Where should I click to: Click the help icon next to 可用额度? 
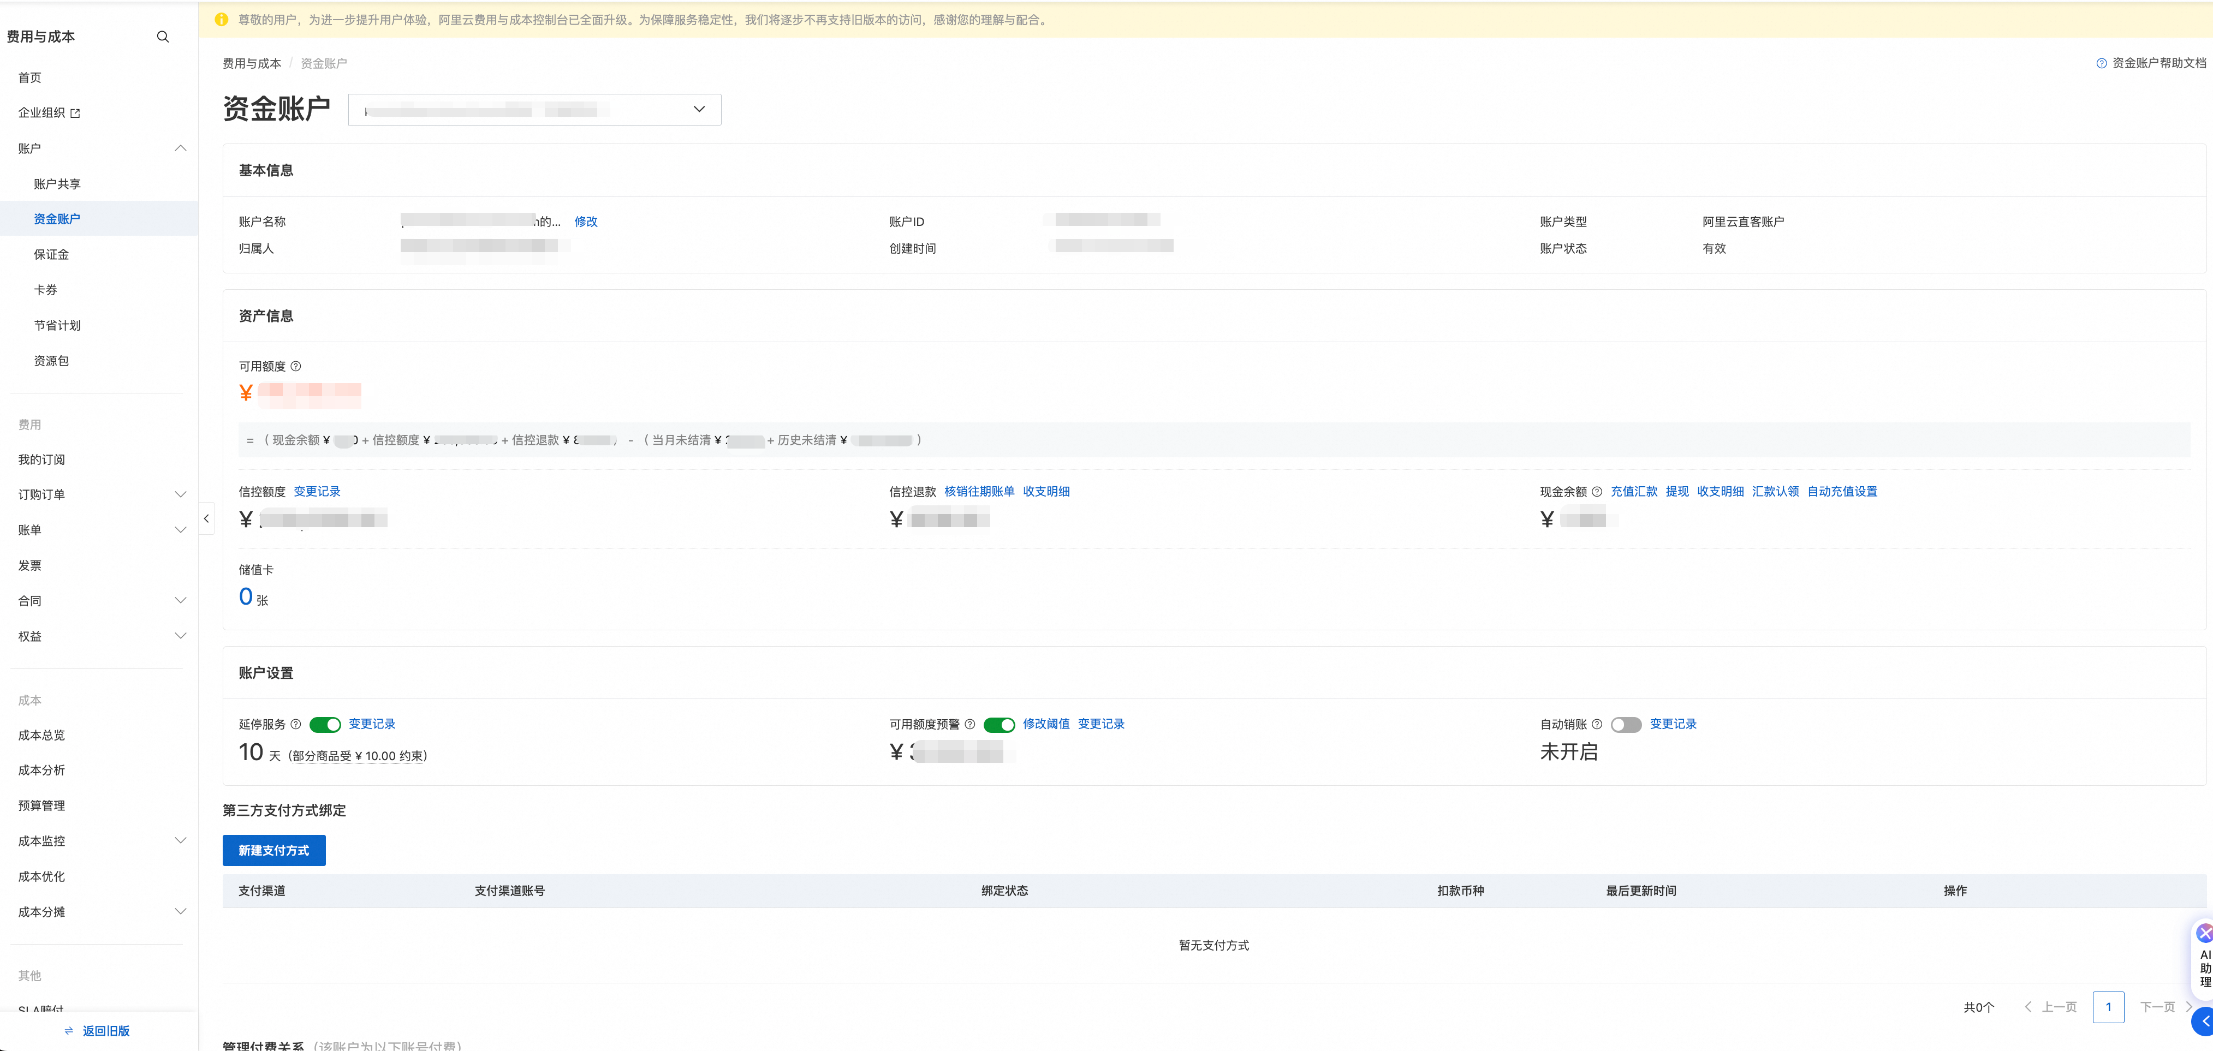point(295,367)
